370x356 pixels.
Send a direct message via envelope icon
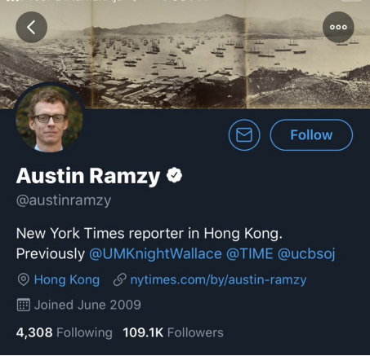click(244, 134)
